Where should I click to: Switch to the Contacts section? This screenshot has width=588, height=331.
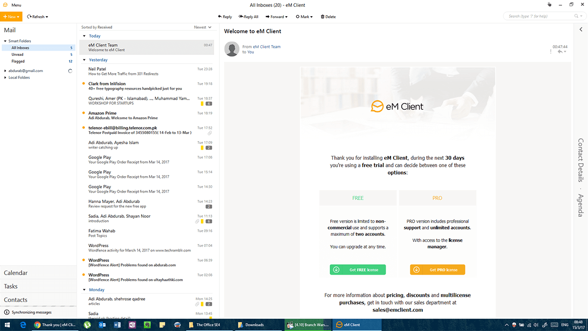pyautogui.click(x=38, y=300)
